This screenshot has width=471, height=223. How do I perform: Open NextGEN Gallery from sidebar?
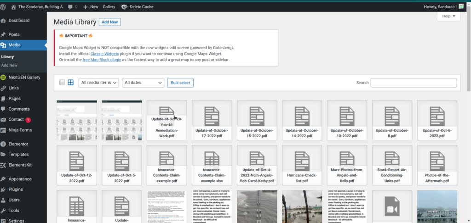(x=24, y=77)
